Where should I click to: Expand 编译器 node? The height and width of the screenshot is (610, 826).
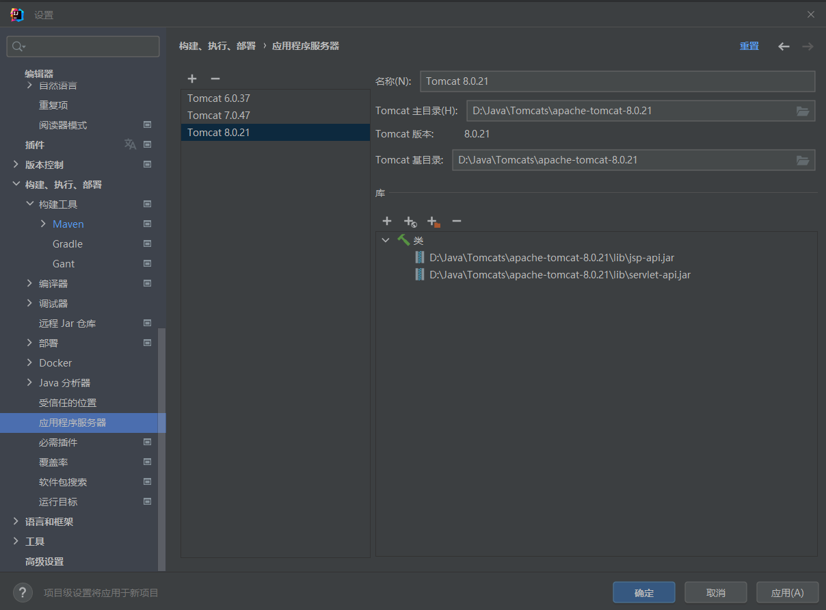[29, 283]
